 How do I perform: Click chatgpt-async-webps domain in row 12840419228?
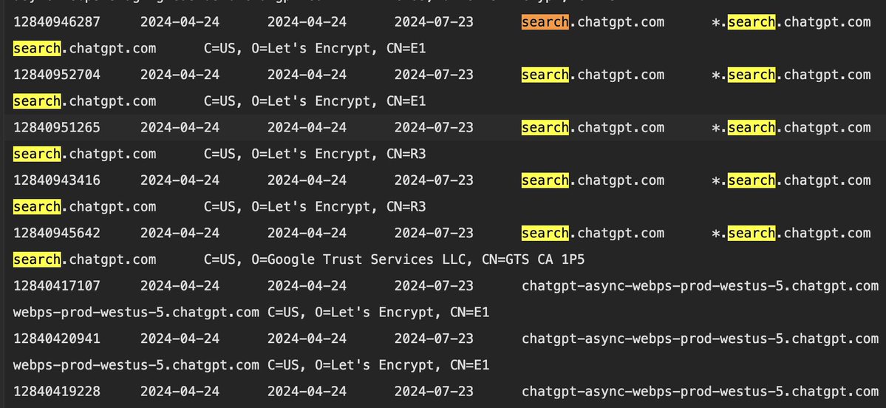(700, 392)
